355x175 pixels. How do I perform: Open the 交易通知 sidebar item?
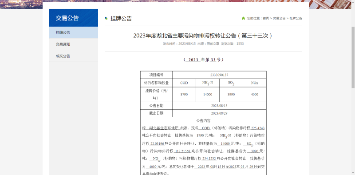(x=74, y=44)
